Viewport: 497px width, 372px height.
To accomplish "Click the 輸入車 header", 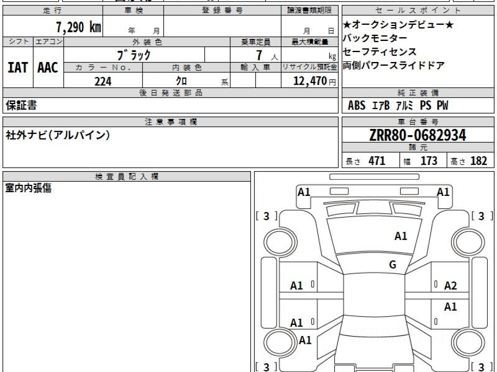I will click(x=256, y=67).
